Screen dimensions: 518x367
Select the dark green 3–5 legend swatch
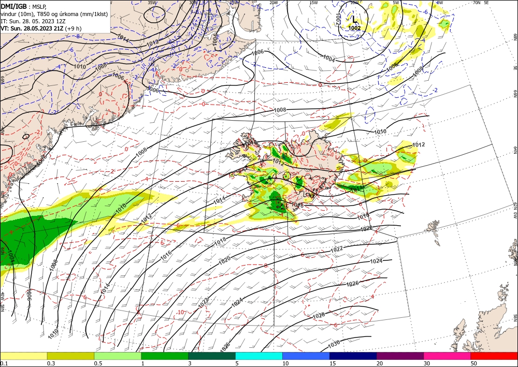tap(212, 356)
